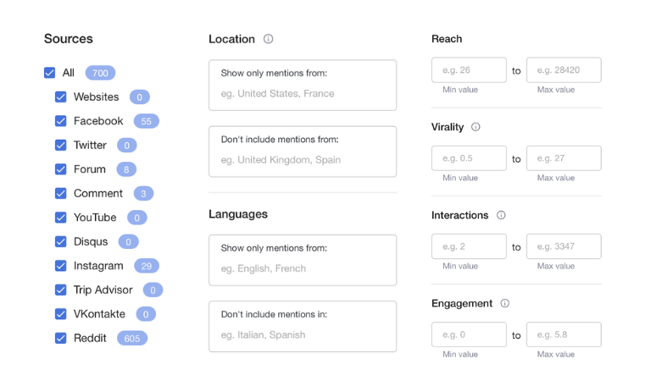Uncheck the All sources checkbox

(50, 73)
